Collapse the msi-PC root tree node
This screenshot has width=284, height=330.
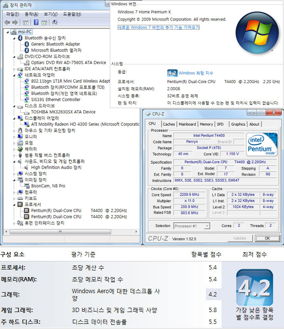(8, 32)
